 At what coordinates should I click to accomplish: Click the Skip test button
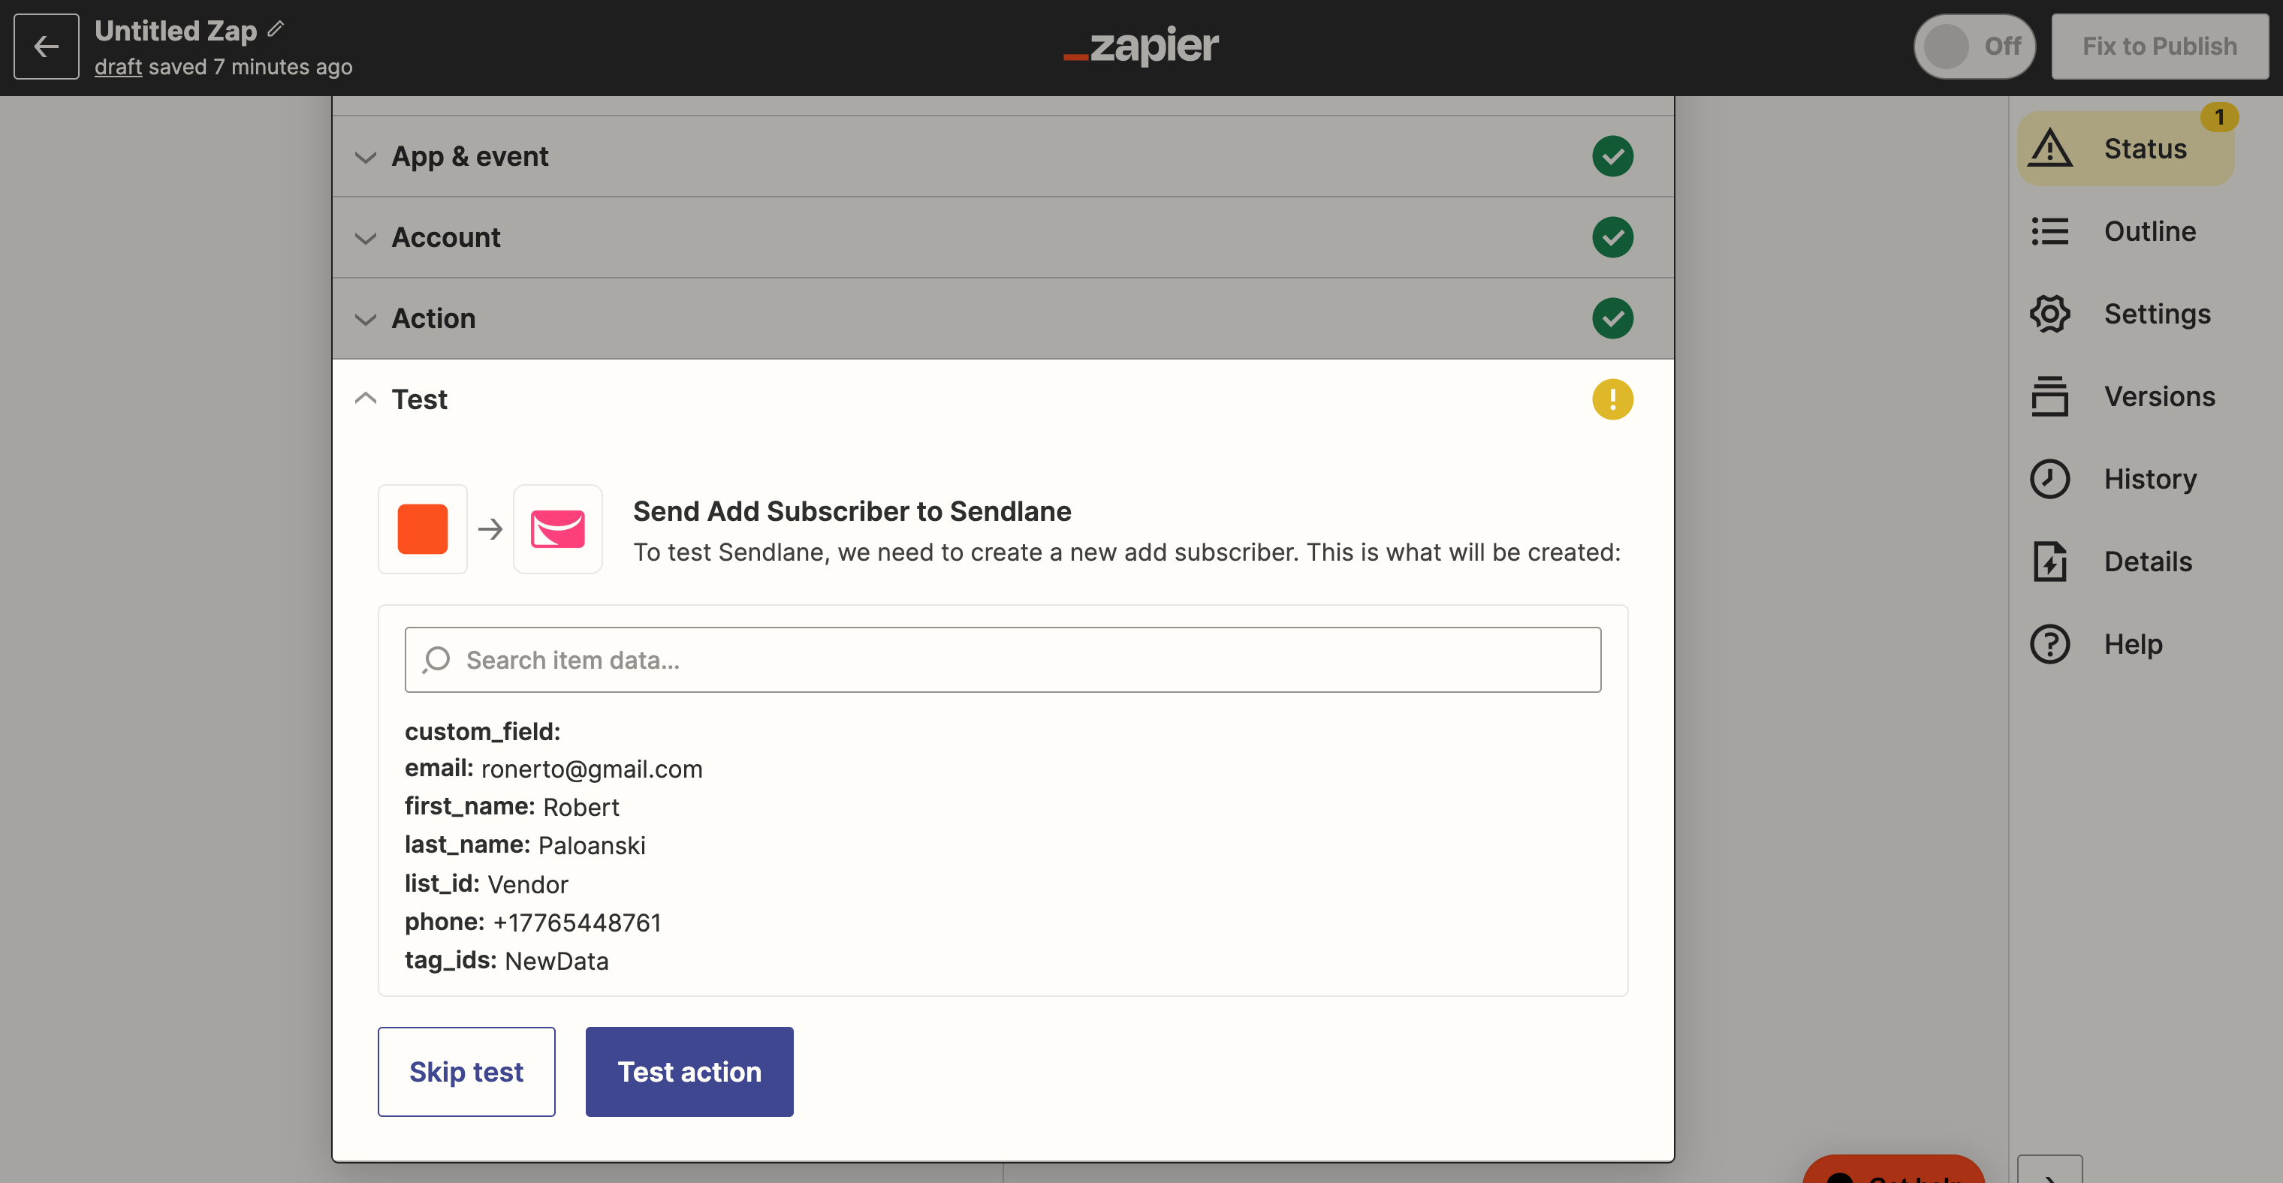[466, 1071]
